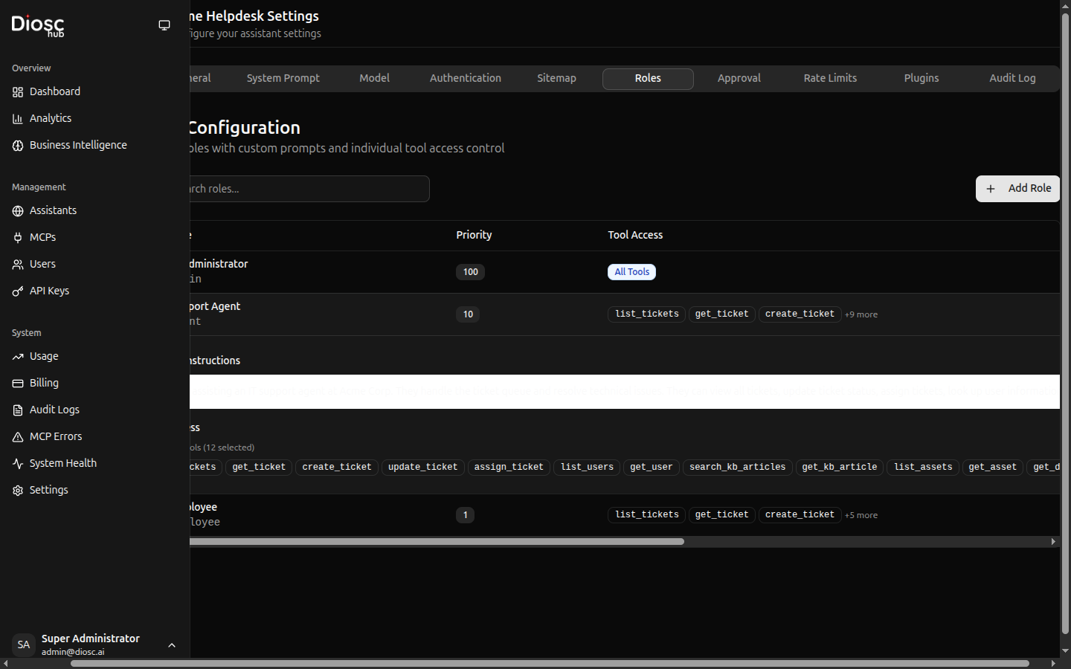
Task: Open API Keys via key icon
Action: [18, 291]
